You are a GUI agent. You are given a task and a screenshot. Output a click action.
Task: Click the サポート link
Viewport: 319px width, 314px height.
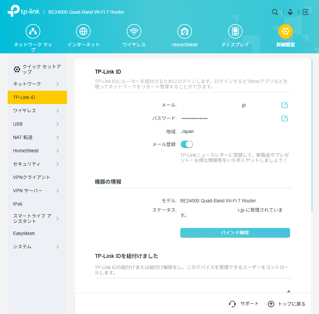click(249, 304)
